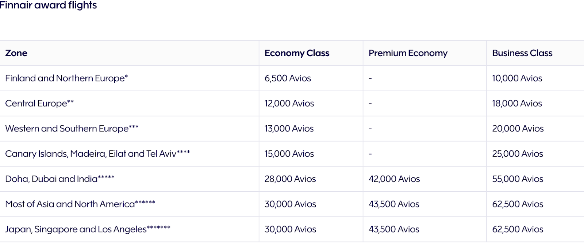Click the 25,000 Avios business cell
This screenshot has height=249, width=584.
tap(518, 154)
